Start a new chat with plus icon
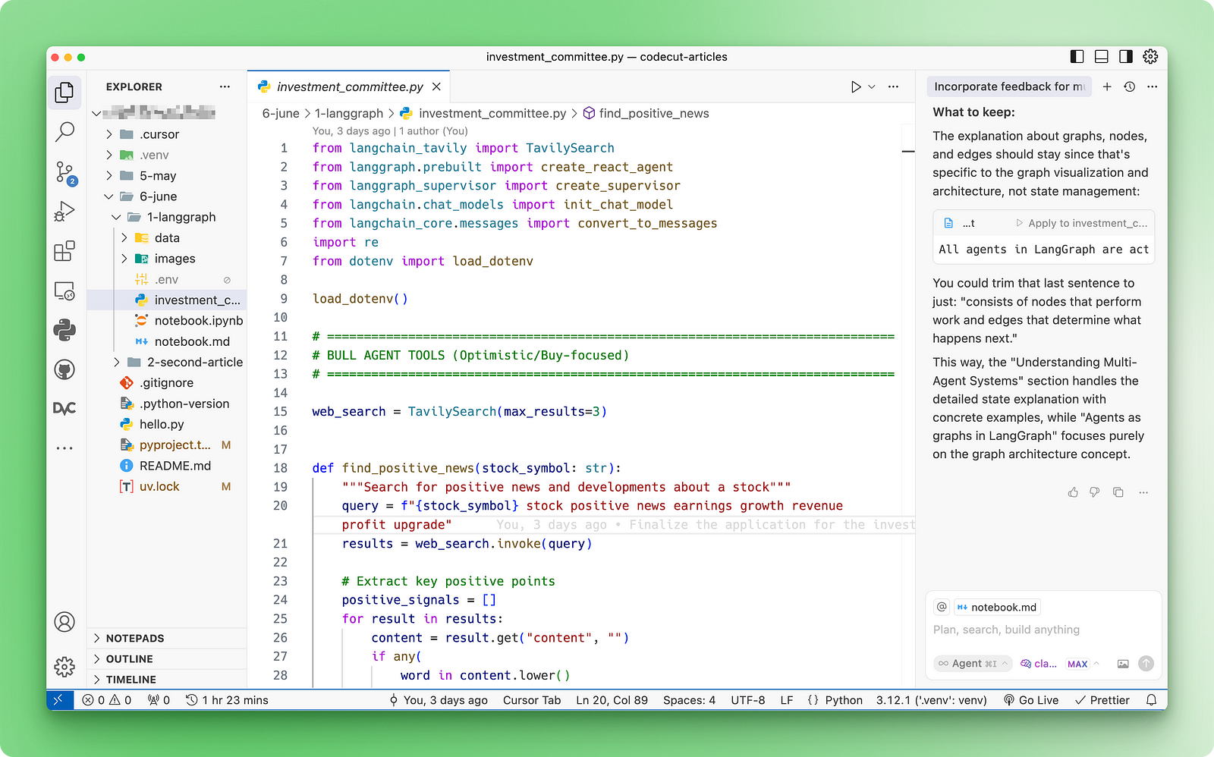The height and width of the screenshot is (757, 1214). tap(1107, 86)
